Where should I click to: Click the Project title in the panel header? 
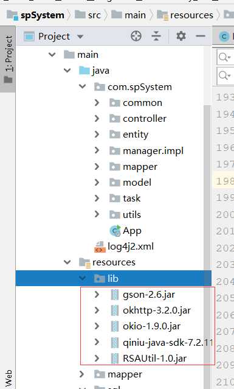click(x=54, y=37)
